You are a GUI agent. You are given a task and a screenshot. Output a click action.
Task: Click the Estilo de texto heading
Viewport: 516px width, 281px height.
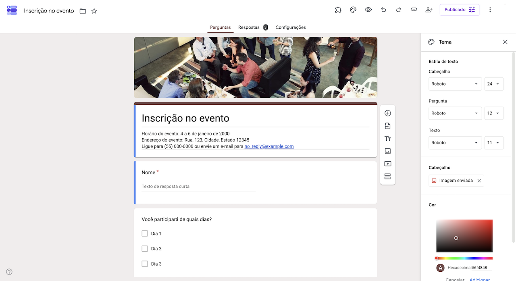coord(443,62)
